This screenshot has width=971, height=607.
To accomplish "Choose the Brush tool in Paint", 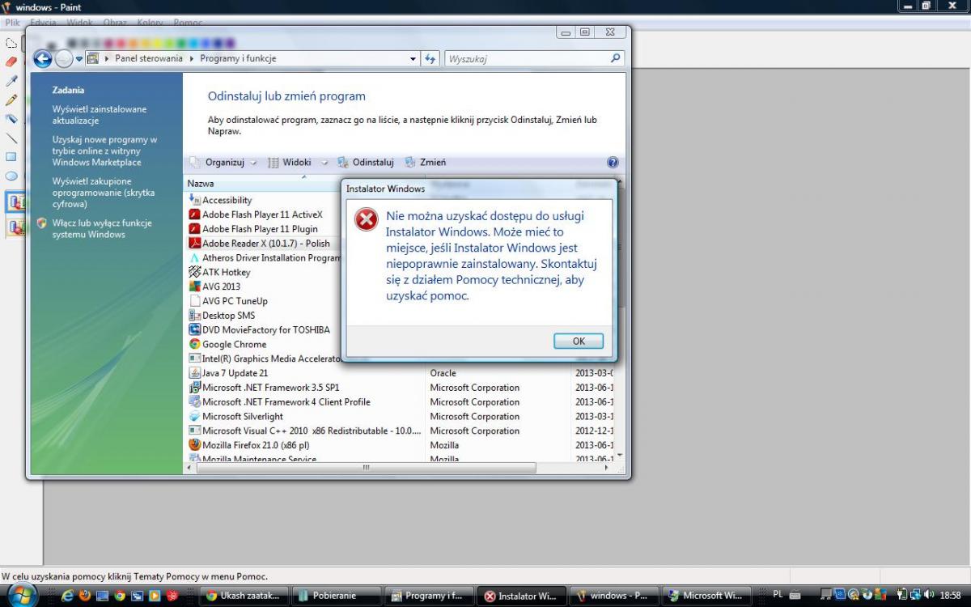I will [x=11, y=119].
